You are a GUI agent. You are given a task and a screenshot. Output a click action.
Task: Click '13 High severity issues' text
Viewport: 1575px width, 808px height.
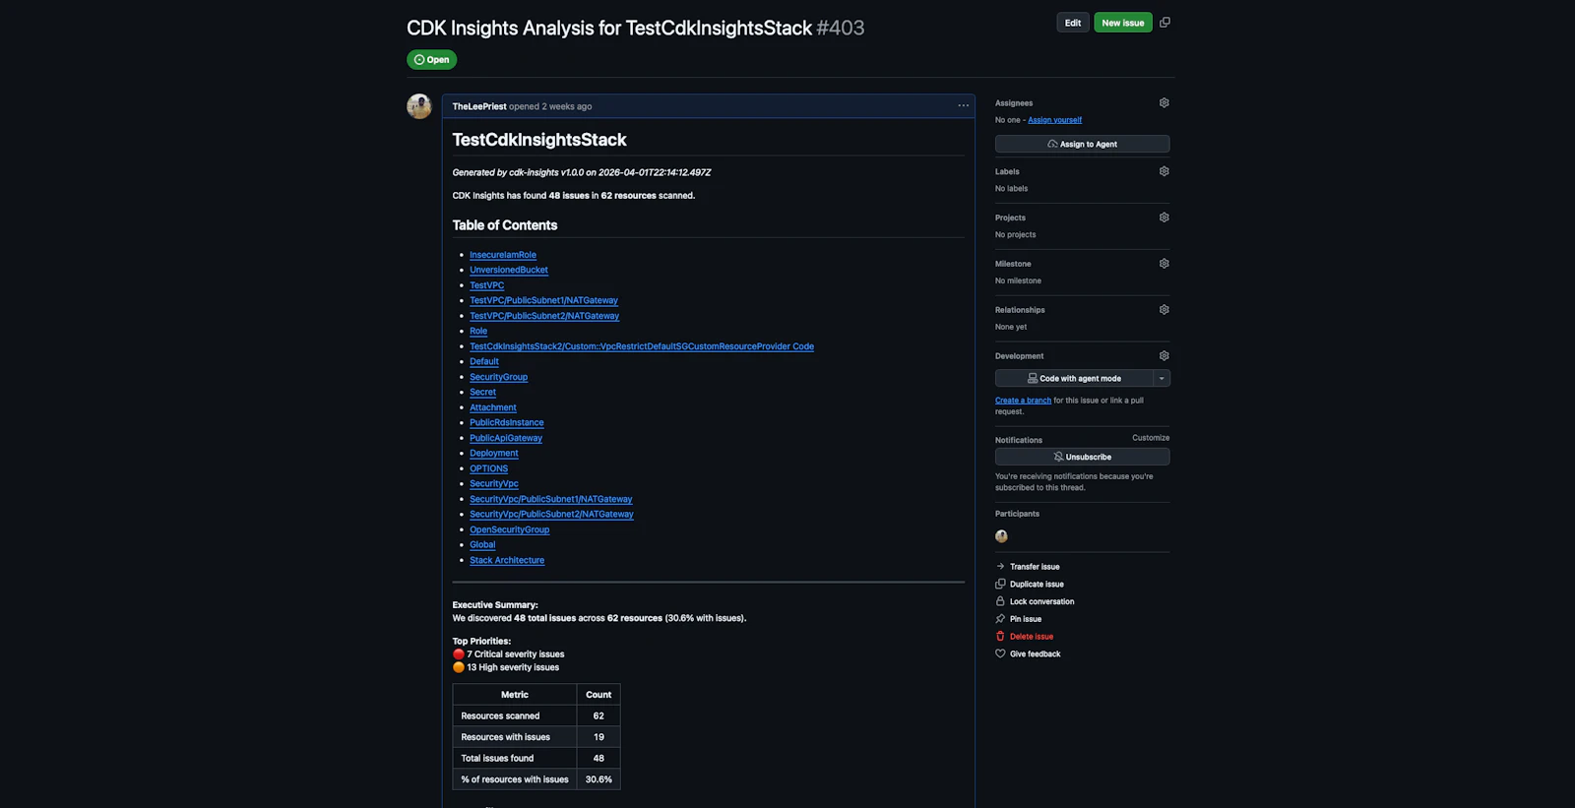click(513, 667)
